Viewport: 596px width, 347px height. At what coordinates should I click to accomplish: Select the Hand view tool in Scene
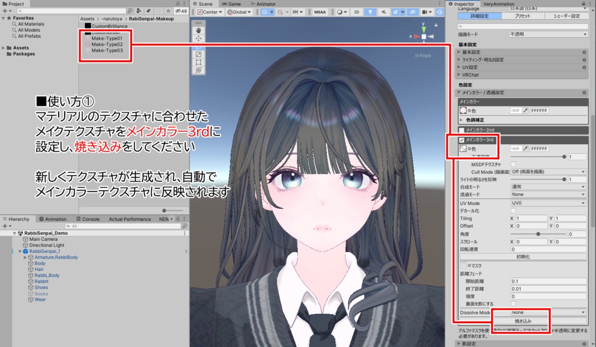[x=198, y=30]
